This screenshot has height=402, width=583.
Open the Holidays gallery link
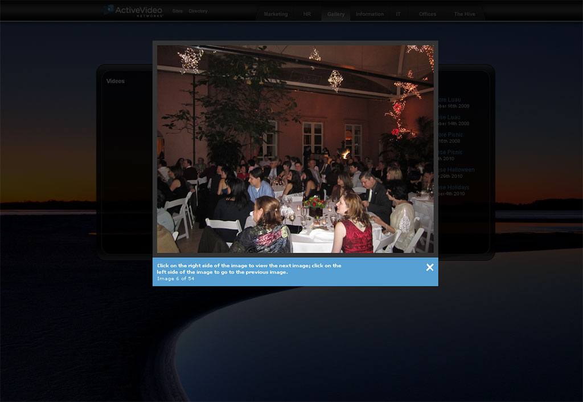(x=454, y=187)
